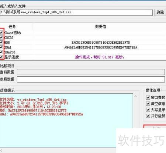
Task: Toggle the 显示进度 checkbox
Action: [x=1, y=57]
